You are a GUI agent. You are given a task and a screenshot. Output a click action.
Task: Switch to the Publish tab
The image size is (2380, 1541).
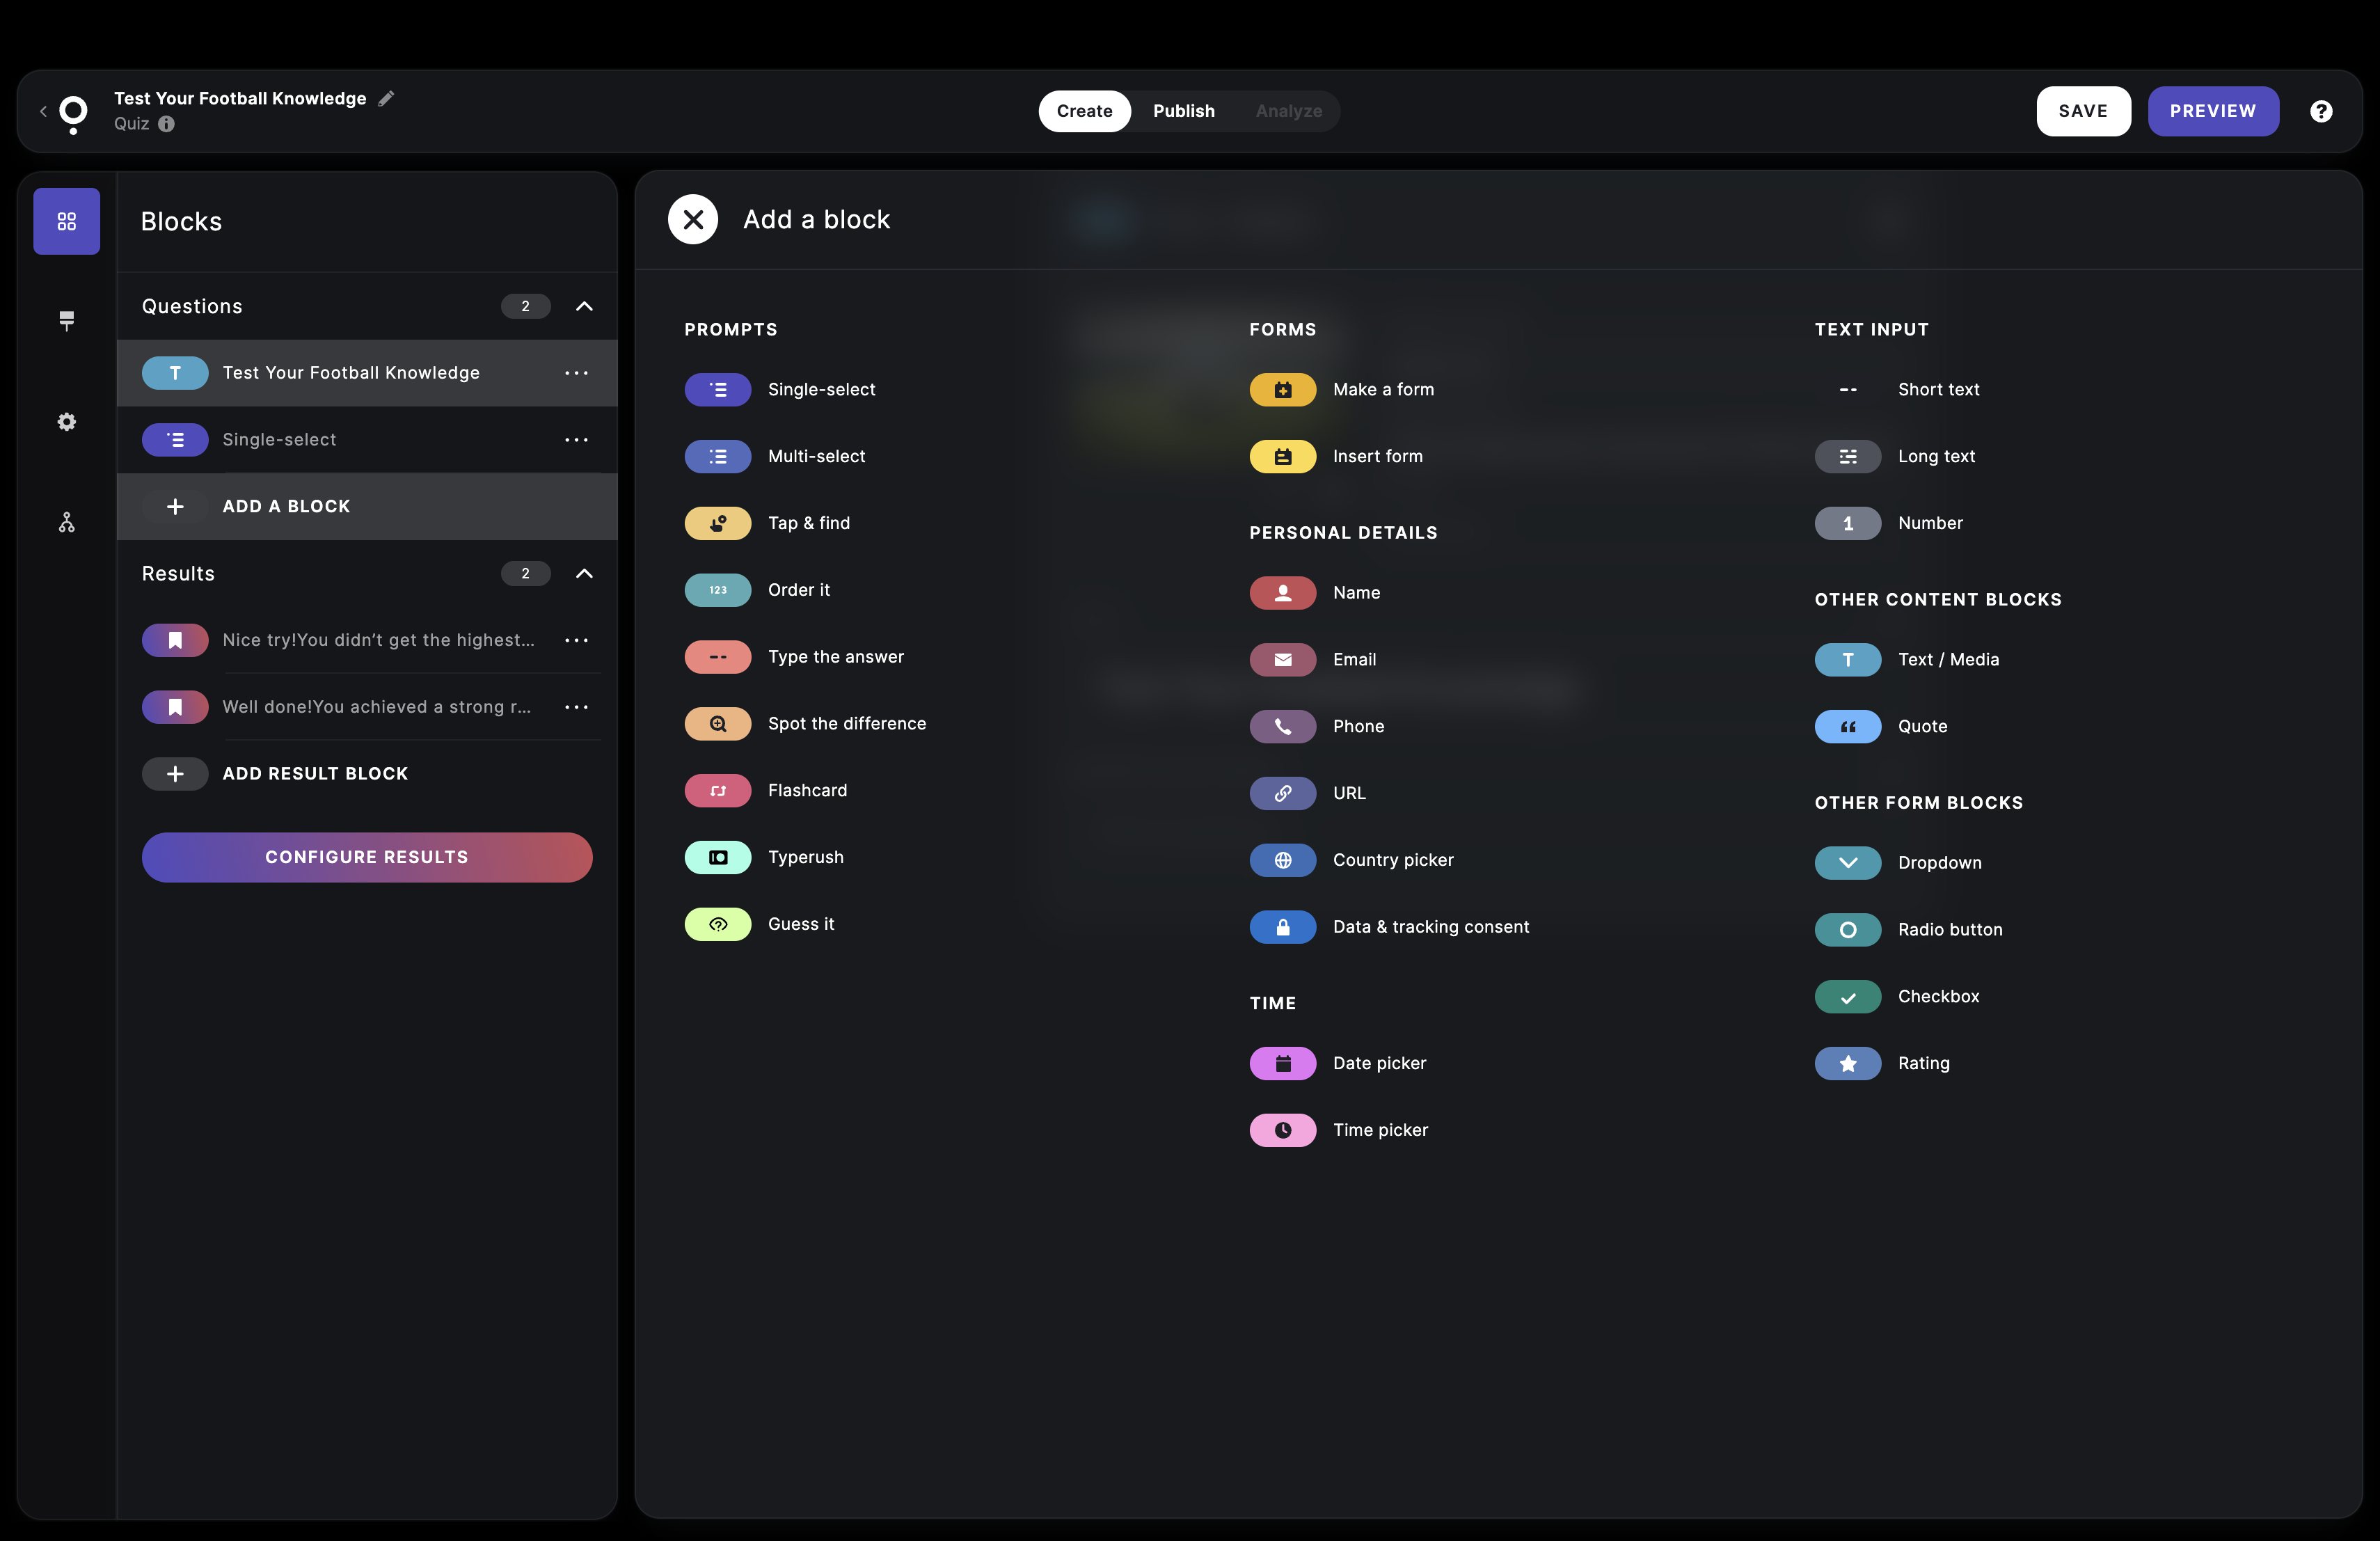[1183, 111]
